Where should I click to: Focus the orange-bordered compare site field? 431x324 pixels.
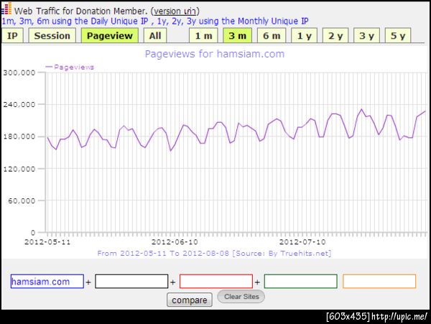coord(379,282)
